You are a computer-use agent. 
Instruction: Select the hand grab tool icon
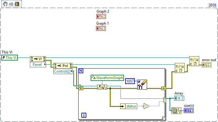(x=5, y=4)
